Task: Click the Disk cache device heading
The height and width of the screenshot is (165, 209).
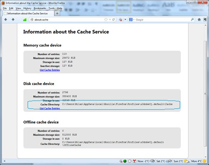Action: pos(39,84)
